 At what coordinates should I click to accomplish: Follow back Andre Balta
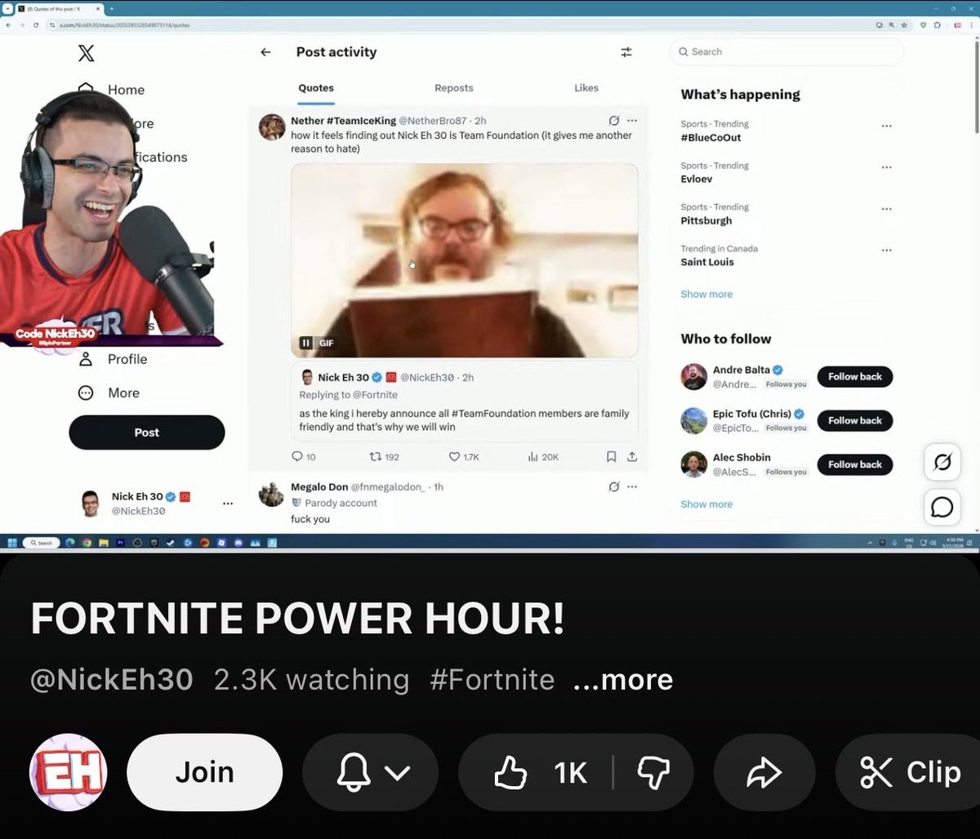tap(855, 376)
